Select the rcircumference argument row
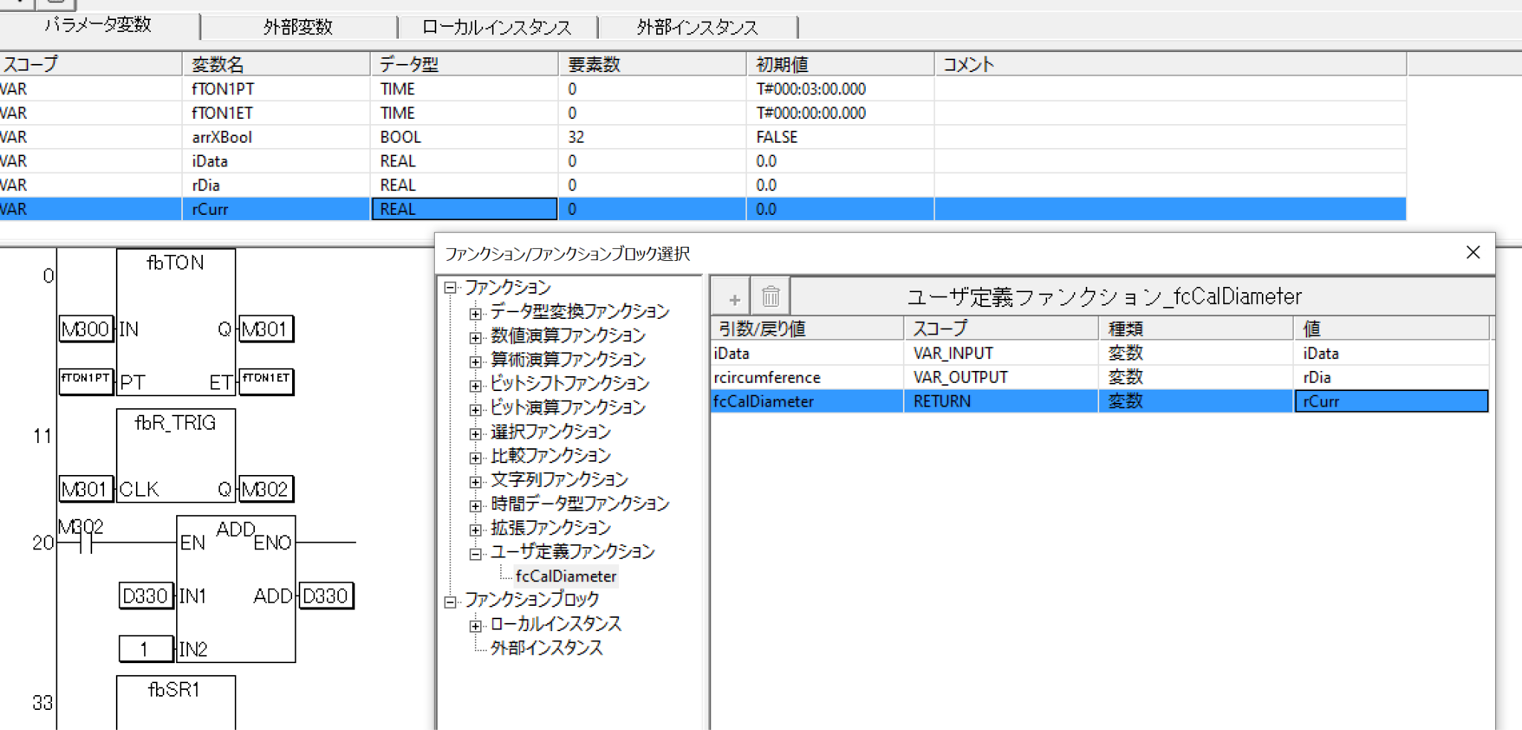Image resolution: width=1522 pixels, height=730 pixels. [767, 378]
